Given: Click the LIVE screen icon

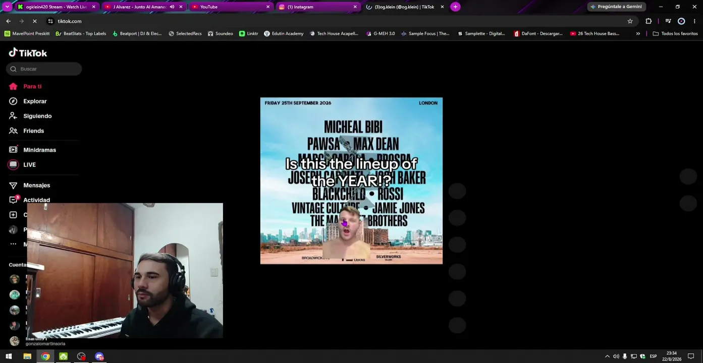Looking at the screenshot, I should pyautogui.click(x=13, y=165).
